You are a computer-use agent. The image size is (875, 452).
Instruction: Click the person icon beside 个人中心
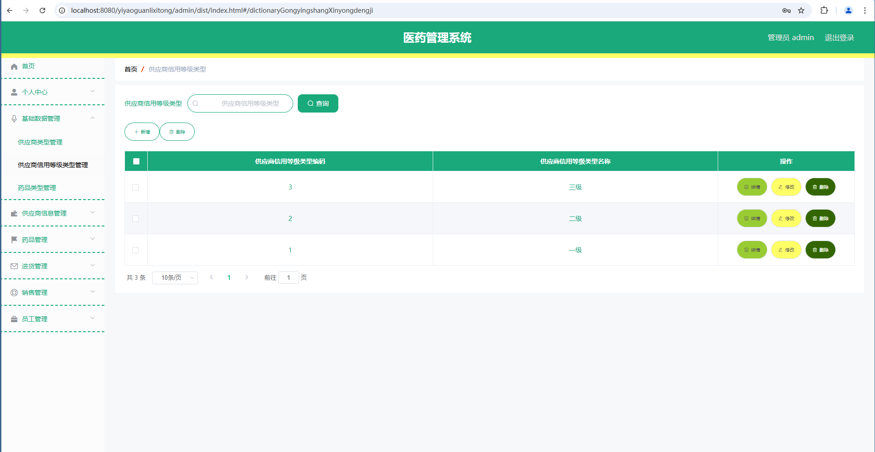(14, 92)
